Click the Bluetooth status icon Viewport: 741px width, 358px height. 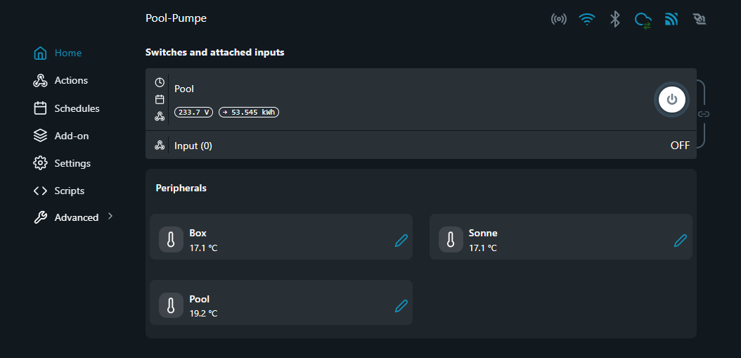click(615, 19)
